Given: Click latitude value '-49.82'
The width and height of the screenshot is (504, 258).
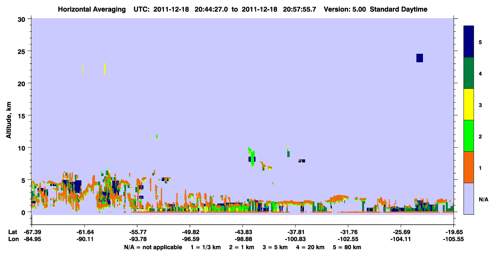Looking at the screenshot, I should [x=190, y=232].
